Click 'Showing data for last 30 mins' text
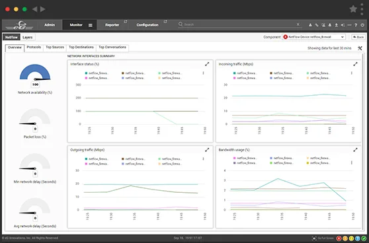369x243 pixels. tap(329, 48)
